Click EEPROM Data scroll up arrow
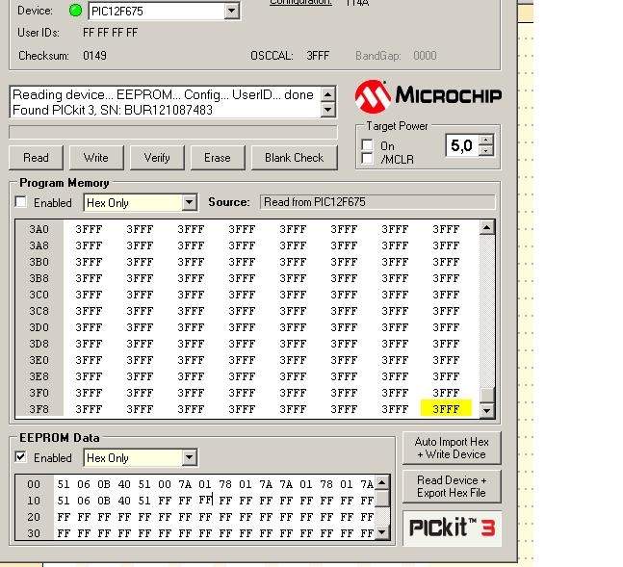The image size is (623, 567). pyautogui.click(x=382, y=482)
